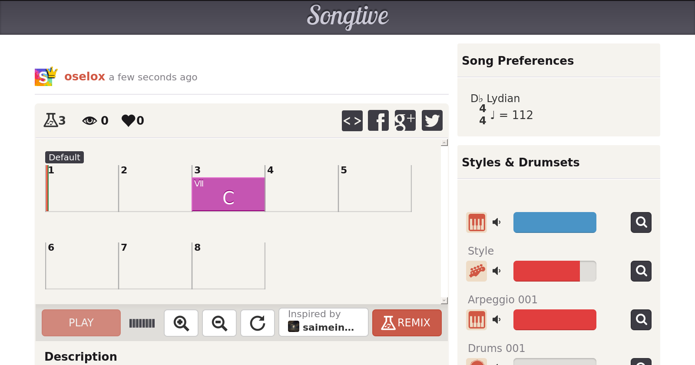The width and height of the screenshot is (695, 365).
Task: Select the Default section label
Action: click(64, 157)
